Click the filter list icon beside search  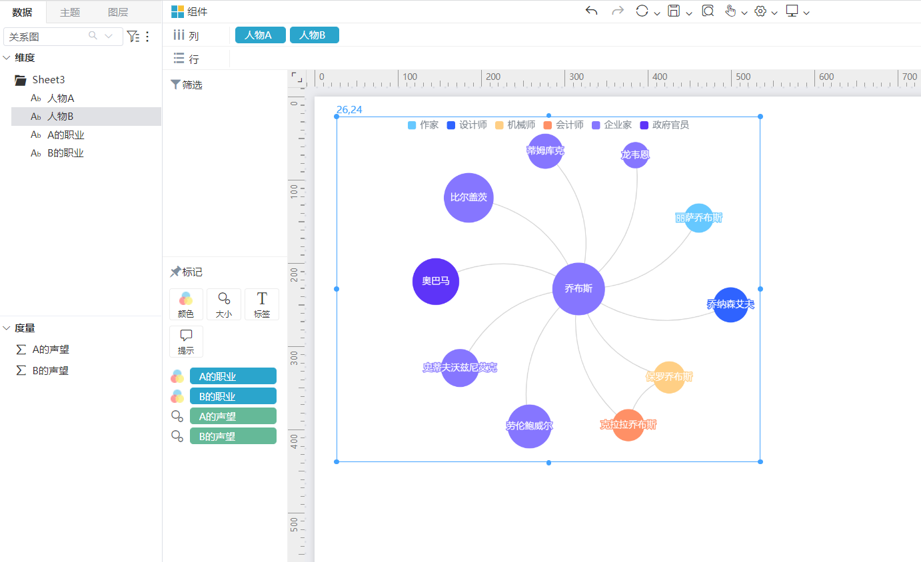pyautogui.click(x=133, y=36)
